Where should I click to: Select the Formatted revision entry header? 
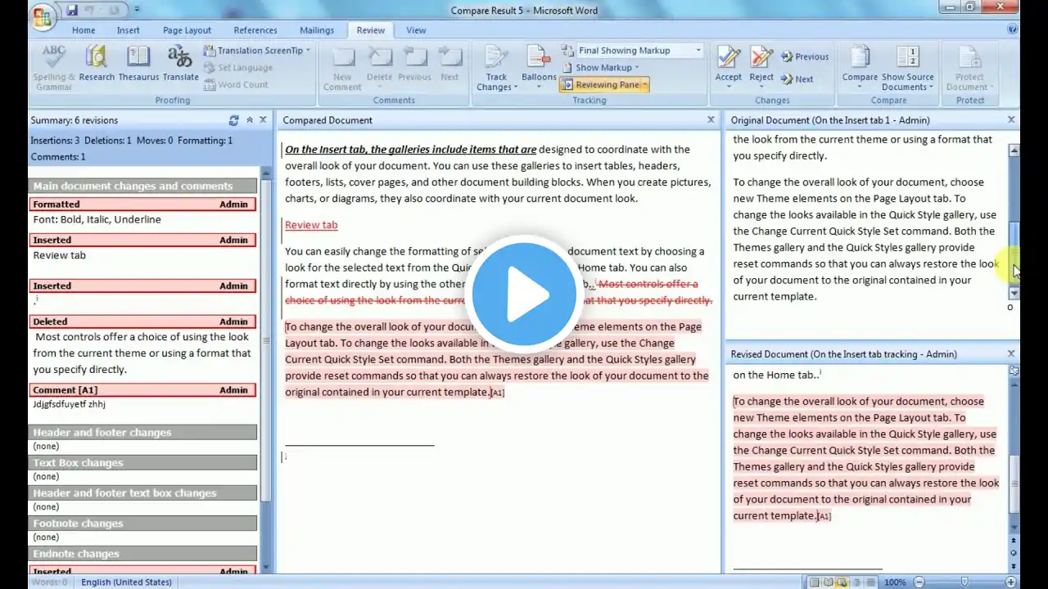coord(142,205)
